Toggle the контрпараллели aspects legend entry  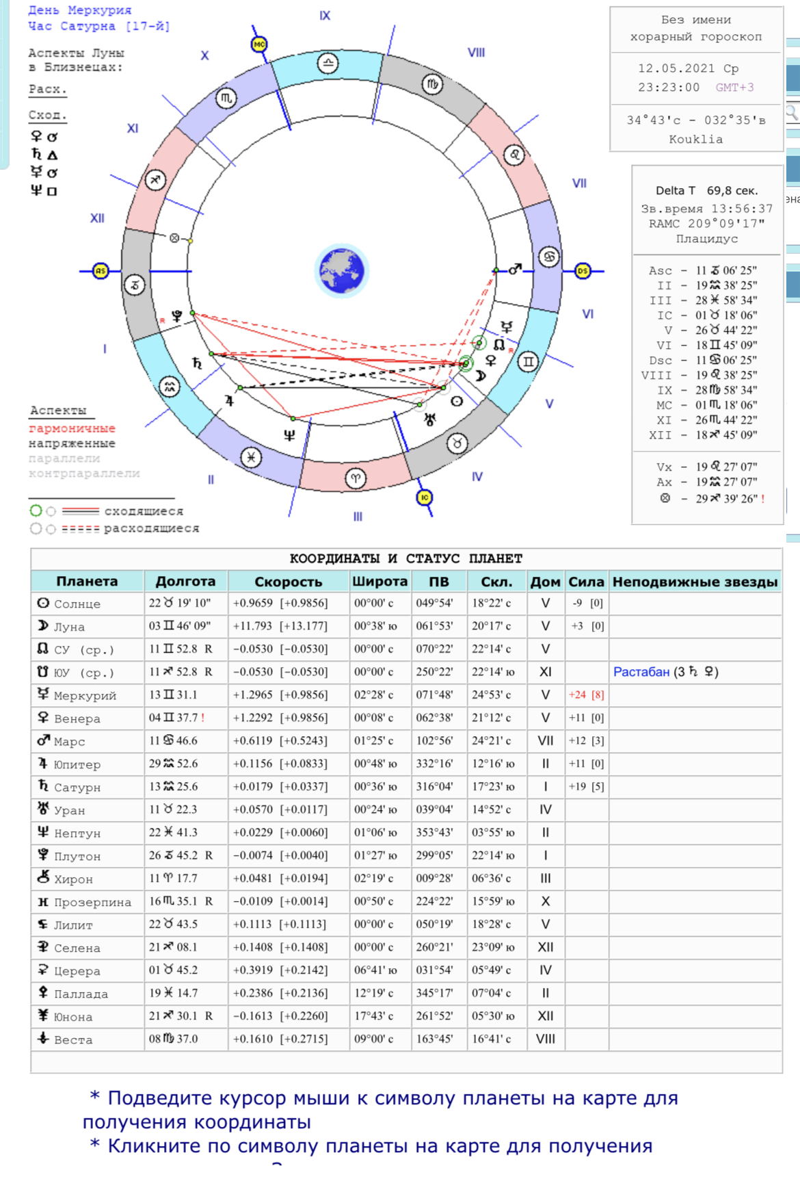(x=84, y=473)
